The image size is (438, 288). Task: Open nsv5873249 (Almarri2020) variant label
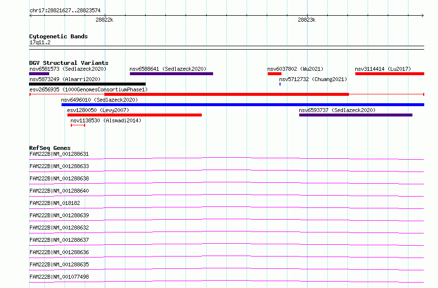(65, 79)
